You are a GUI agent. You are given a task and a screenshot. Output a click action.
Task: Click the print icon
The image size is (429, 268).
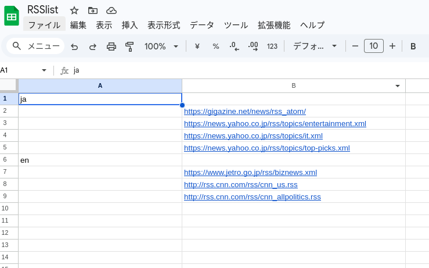coord(111,47)
